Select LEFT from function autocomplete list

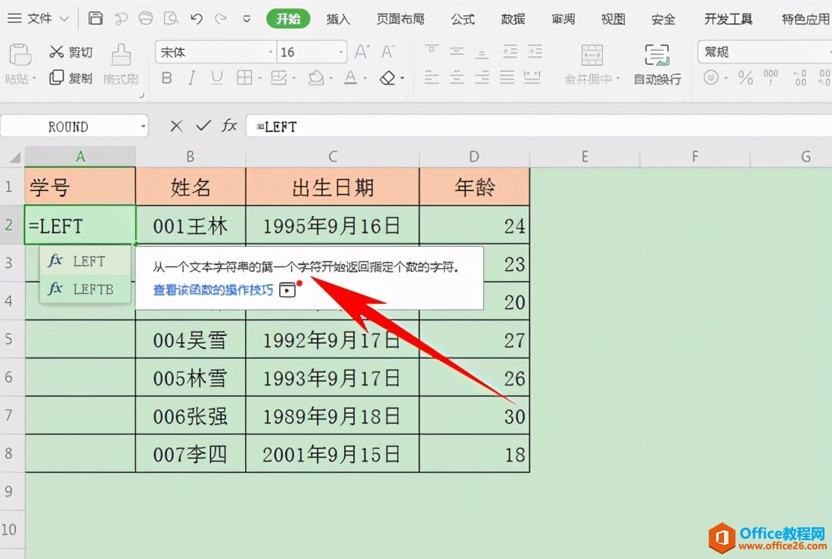click(85, 261)
